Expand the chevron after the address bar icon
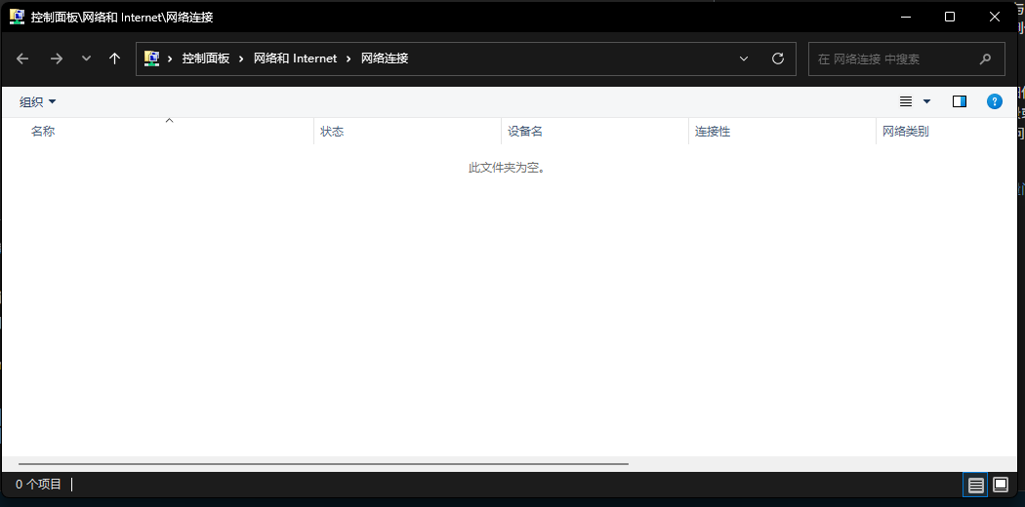Viewport: 1025px width, 507px height. tap(170, 58)
